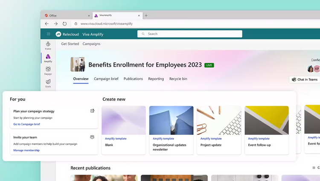Click the Plan your campaign strategy icon
The width and height of the screenshot is (320, 181).
point(92,111)
